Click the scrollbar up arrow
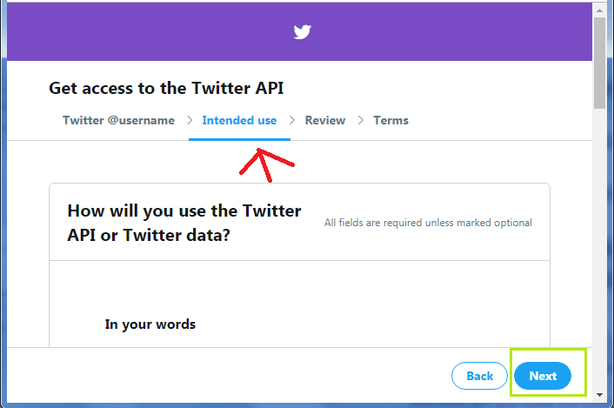Image resolution: width=614 pixels, height=408 pixels. [x=599, y=8]
